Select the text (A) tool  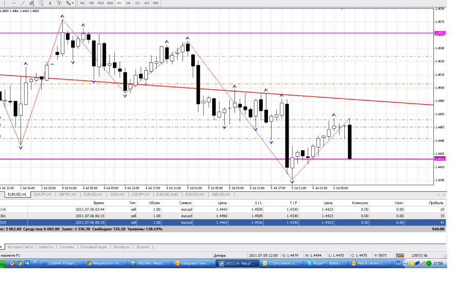coord(51,3)
